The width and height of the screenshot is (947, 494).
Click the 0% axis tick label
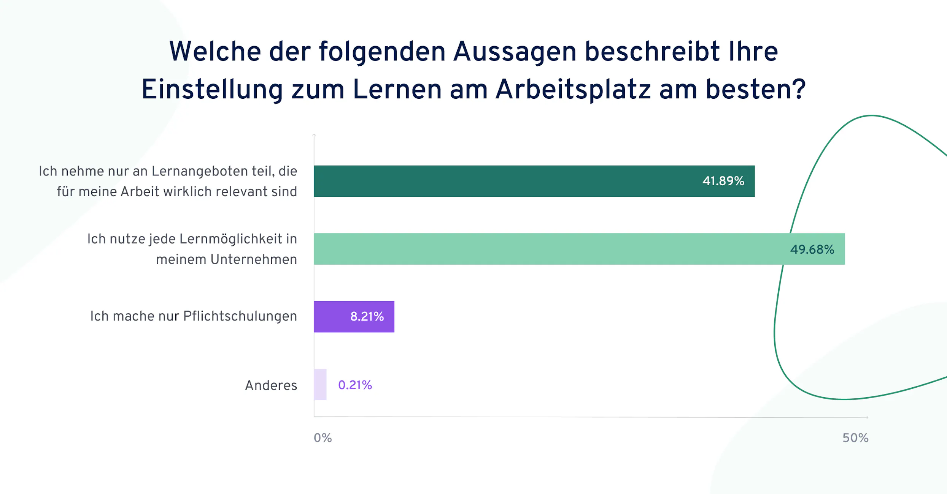coord(323,438)
